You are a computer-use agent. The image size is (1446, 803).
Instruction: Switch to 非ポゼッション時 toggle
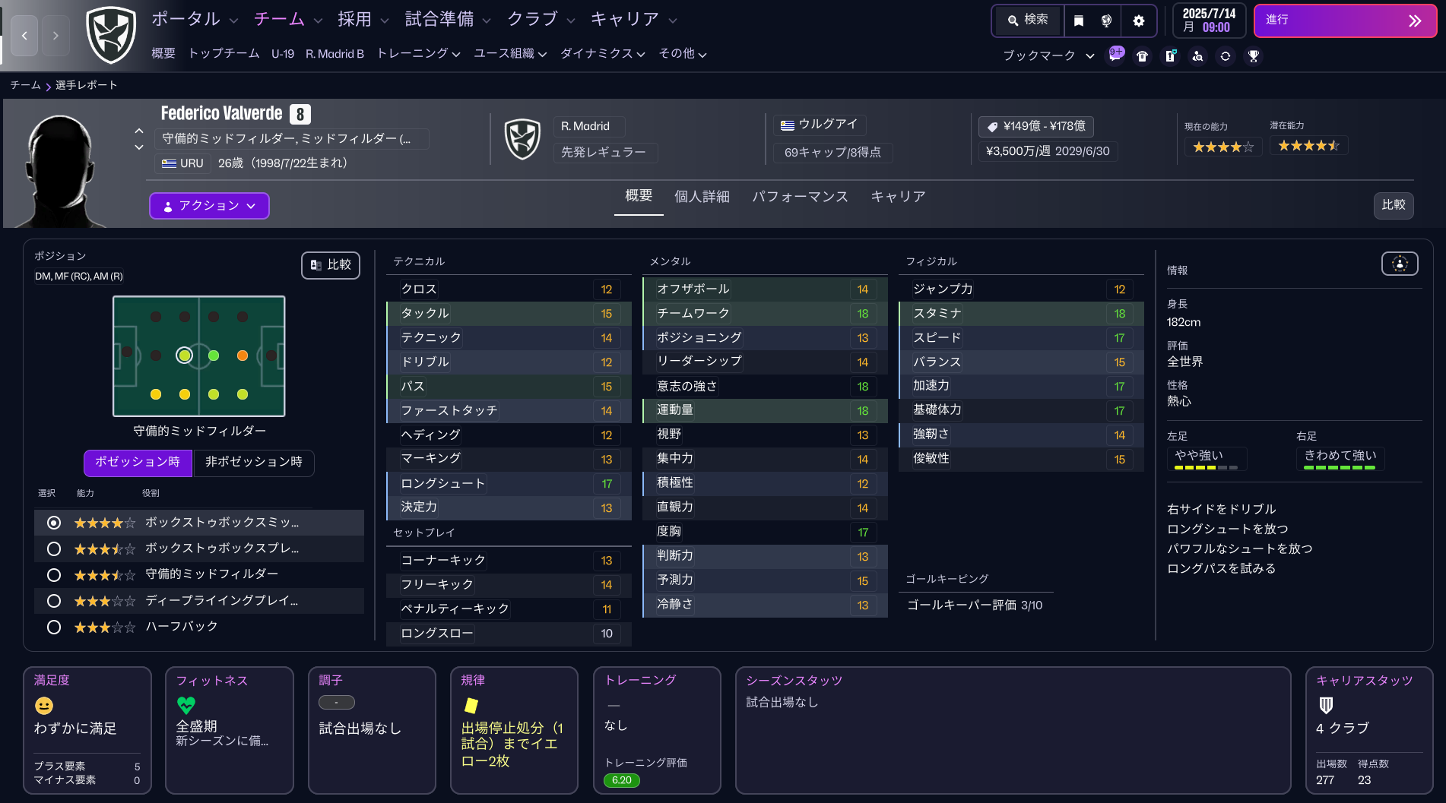(x=254, y=462)
